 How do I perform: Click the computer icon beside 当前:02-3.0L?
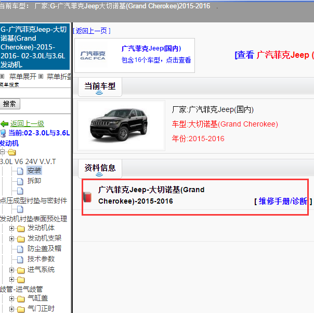(3, 133)
